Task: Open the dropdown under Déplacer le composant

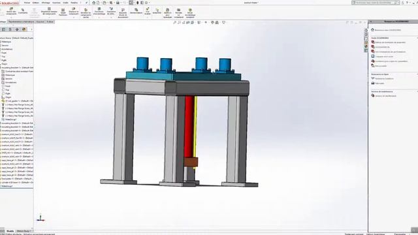Action: click(74, 18)
